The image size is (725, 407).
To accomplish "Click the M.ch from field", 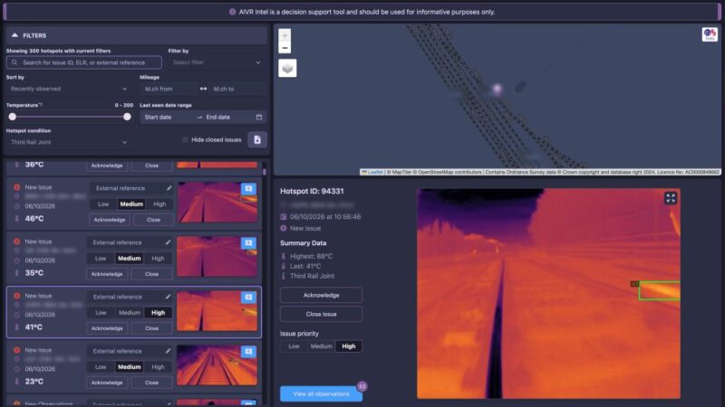I will [169, 89].
